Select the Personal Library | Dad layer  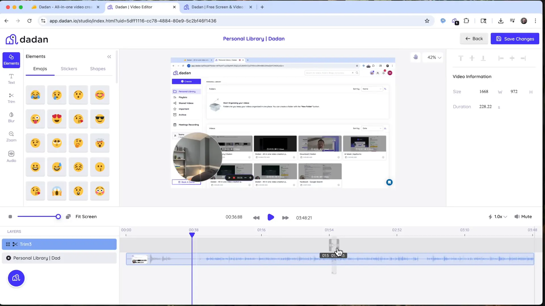tap(59, 258)
